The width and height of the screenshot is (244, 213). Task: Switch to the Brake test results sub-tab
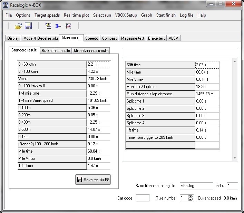(x=56, y=51)
